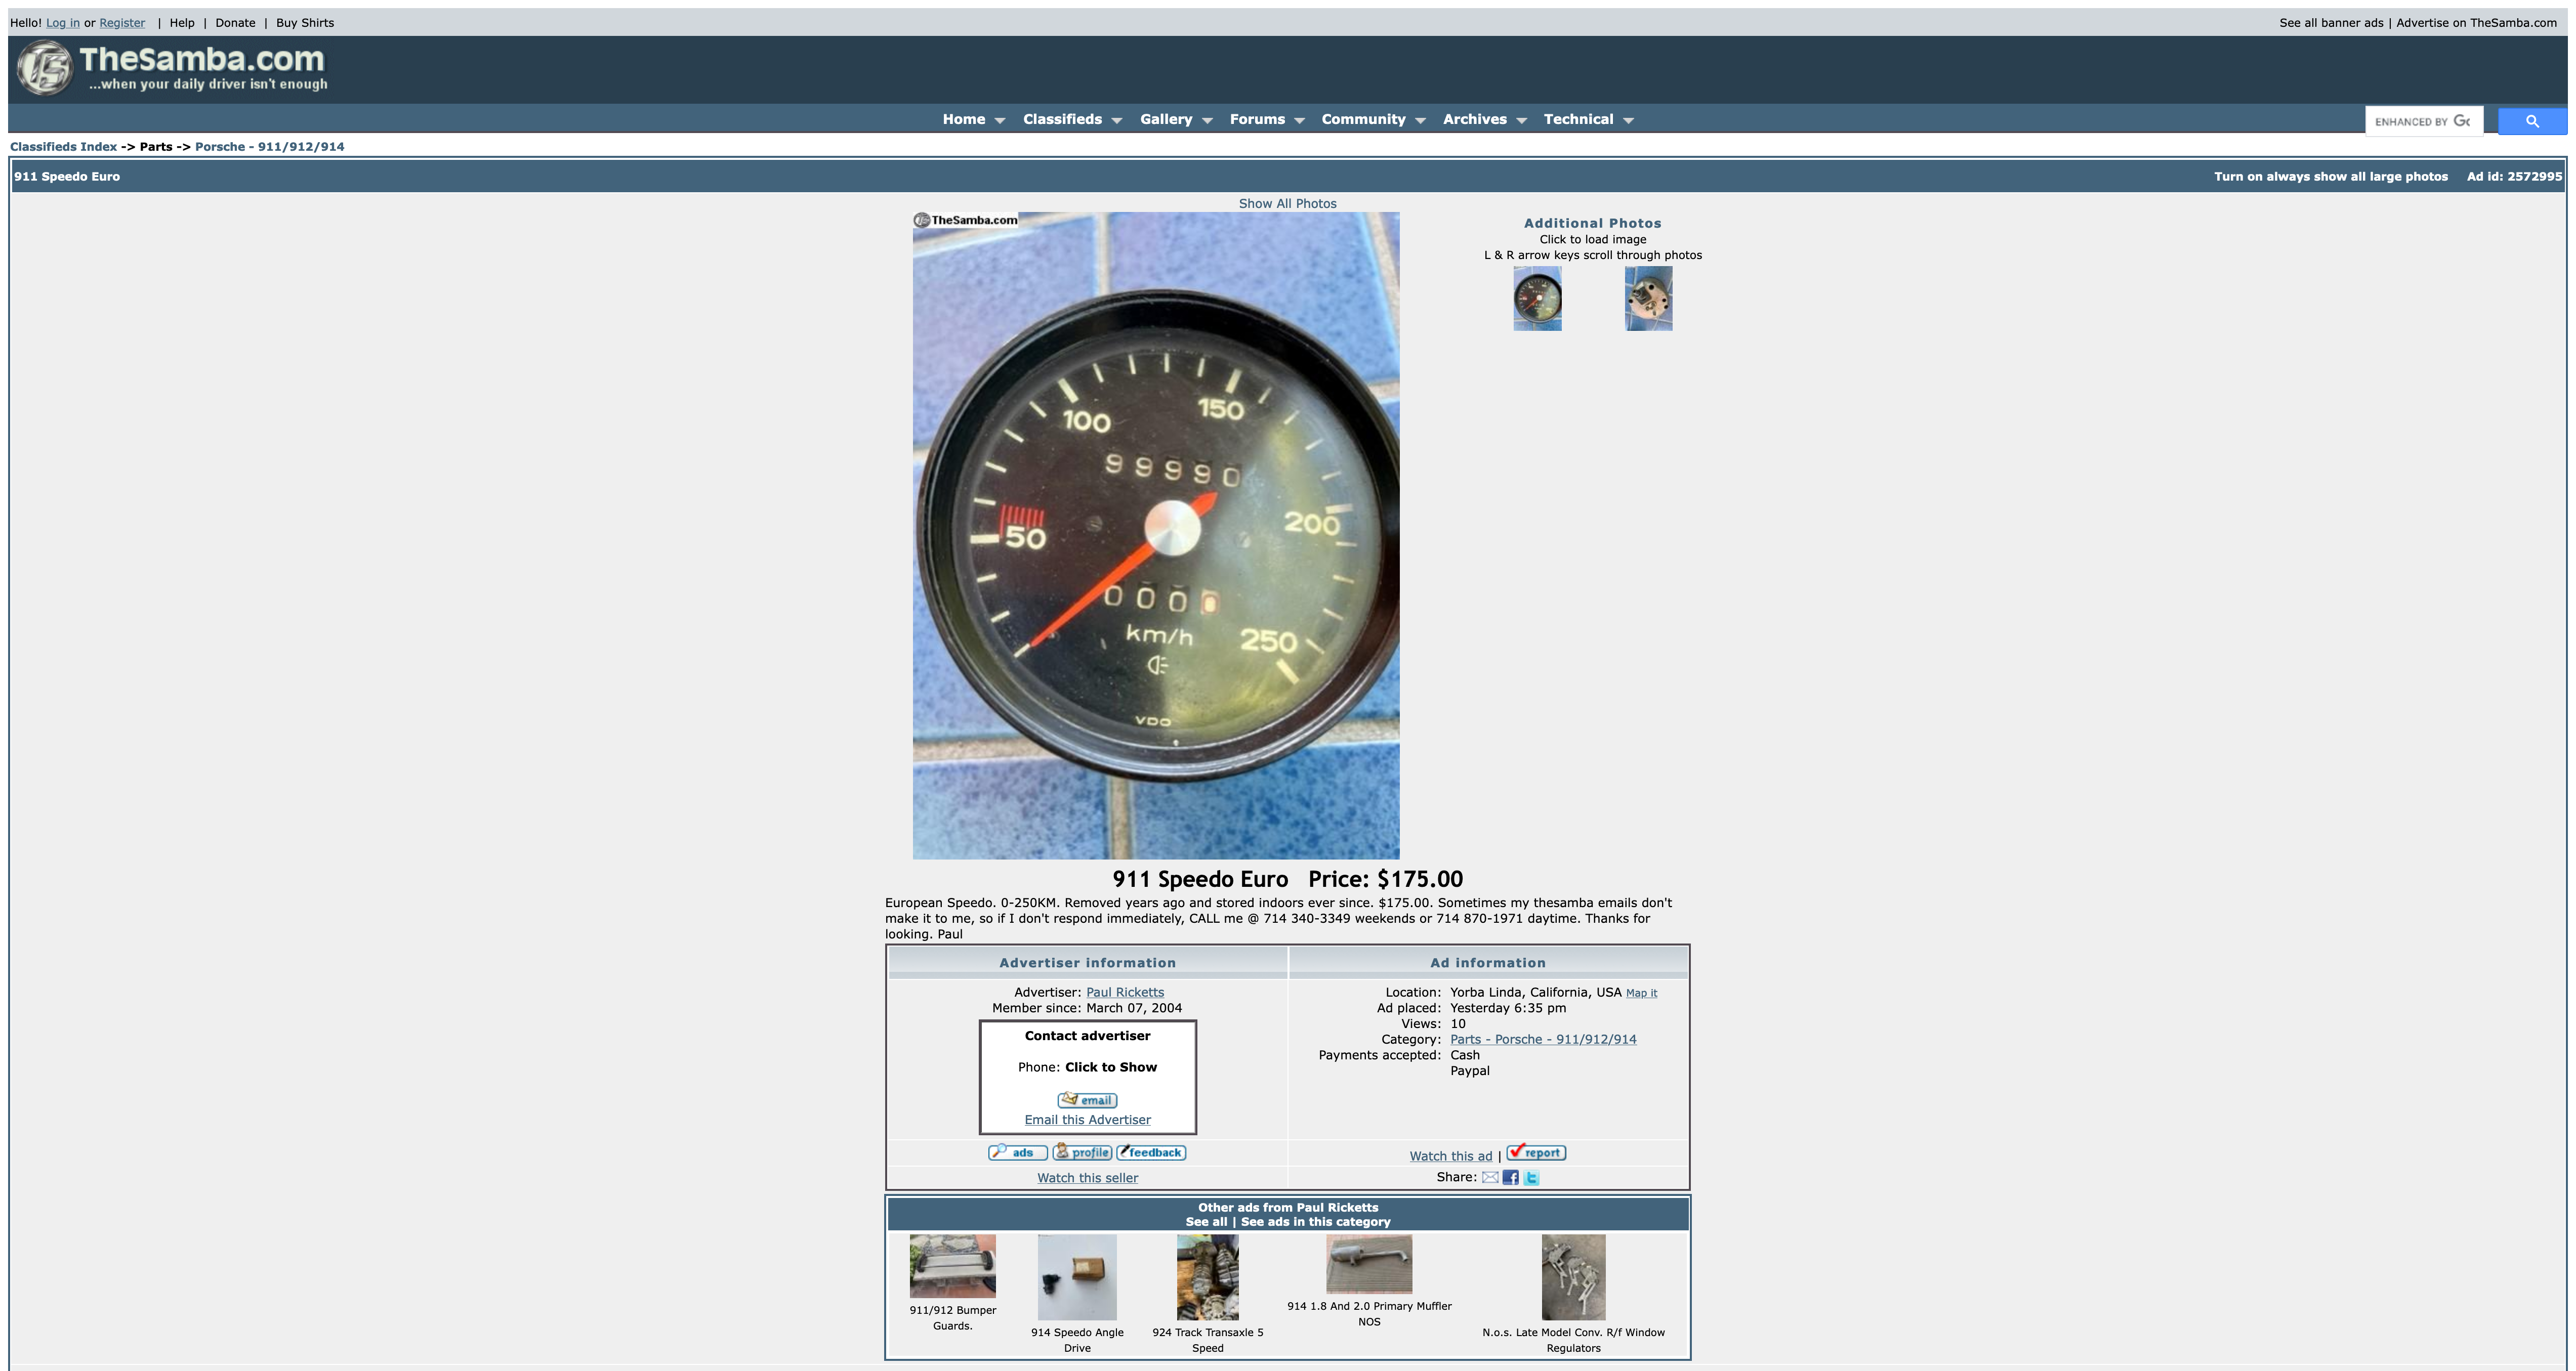Open the seller profile icon button
This screenshot has height=1371, width=2576.
(x=1082, y=1152)
